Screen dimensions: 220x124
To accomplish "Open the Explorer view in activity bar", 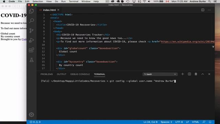I will click(x=31, y=11).
